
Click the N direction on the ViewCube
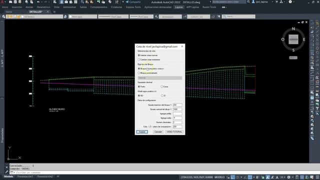point(293,29)
